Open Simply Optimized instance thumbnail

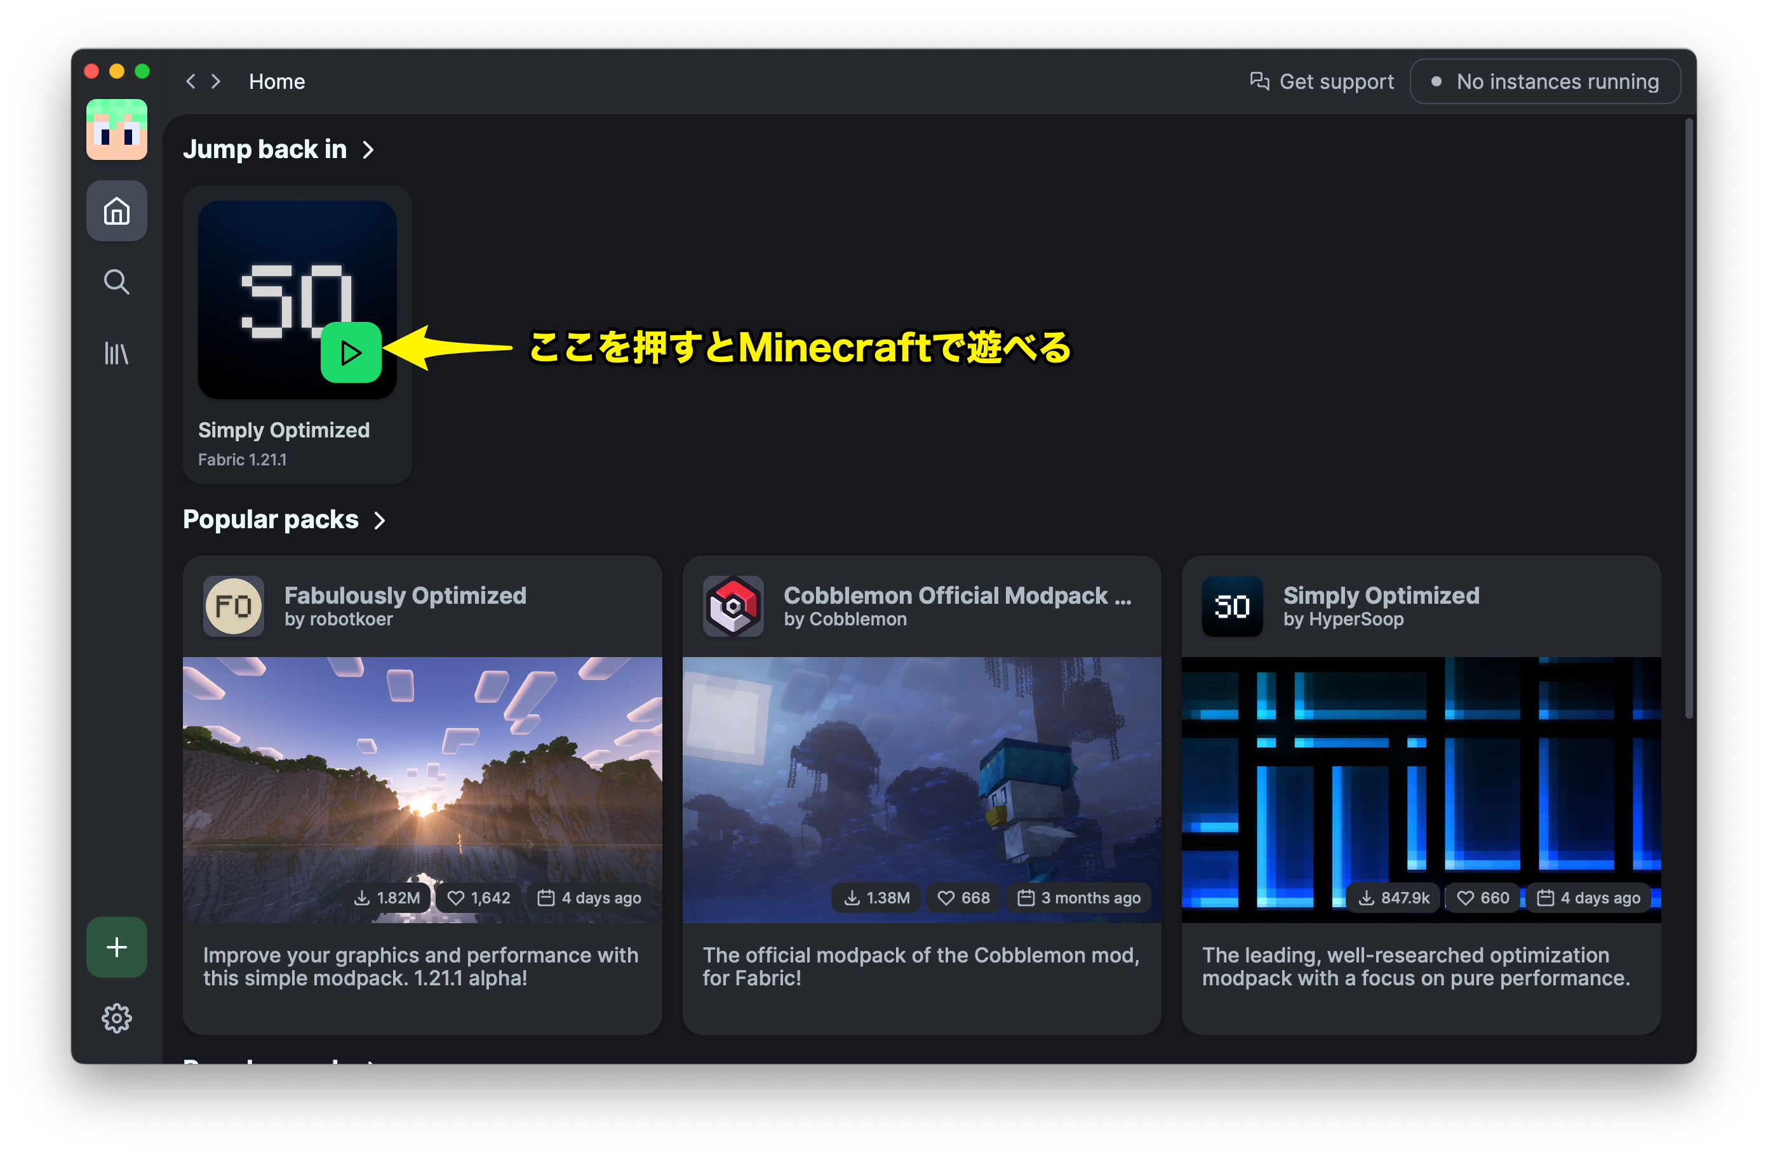[297, 300]
